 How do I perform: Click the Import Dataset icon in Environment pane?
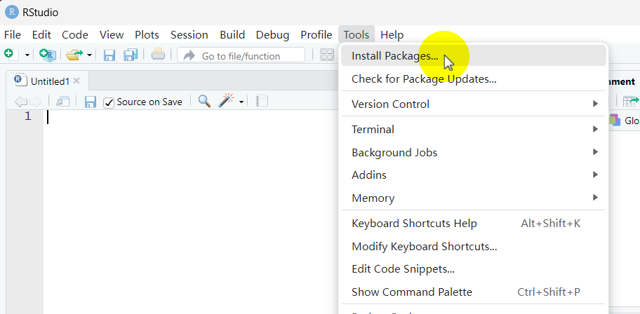click(x=631, y=102)
